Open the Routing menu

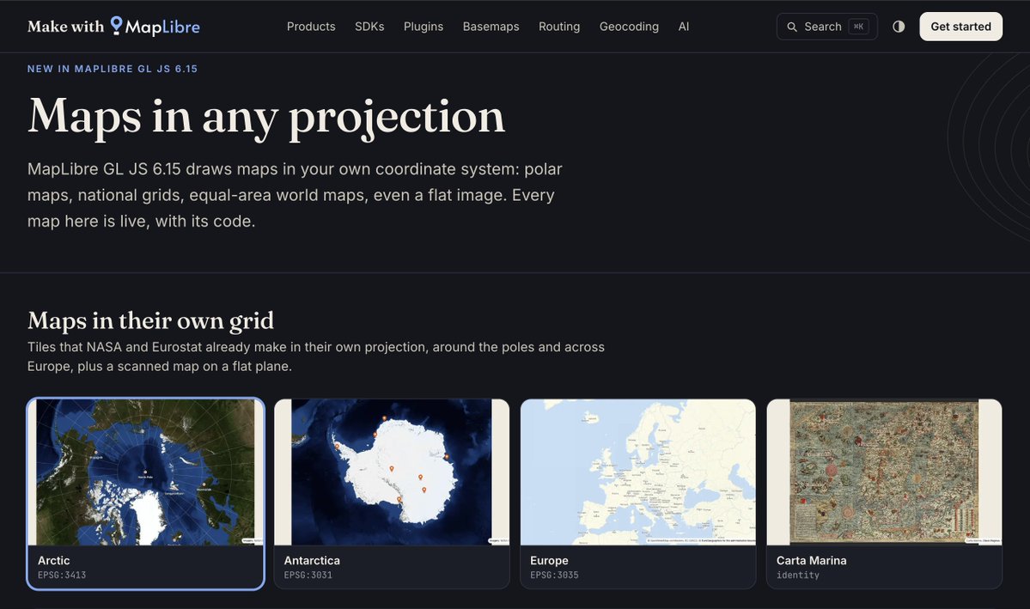point(559,27)
